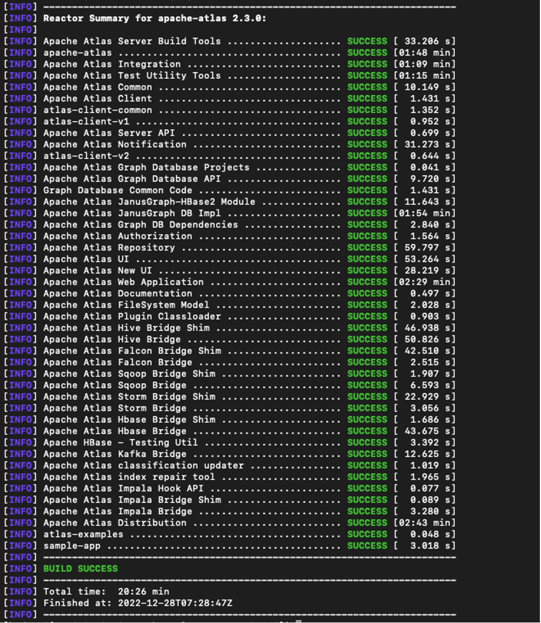Click the 'atlas-examples' module text
Viewport: 541px width, 623px height.
point(84,534)
